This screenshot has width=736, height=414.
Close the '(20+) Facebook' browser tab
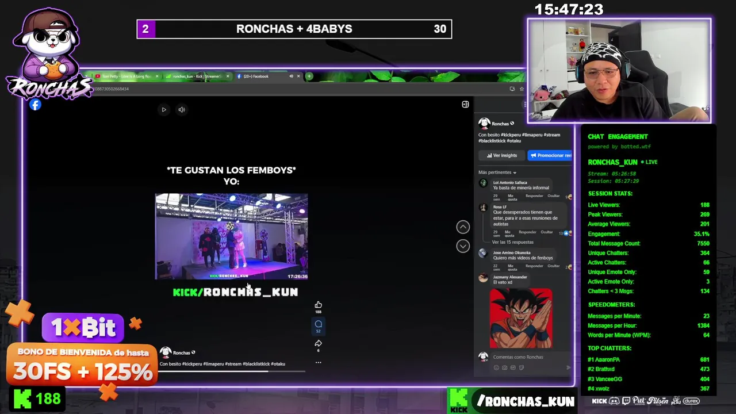tap(298, 76)
